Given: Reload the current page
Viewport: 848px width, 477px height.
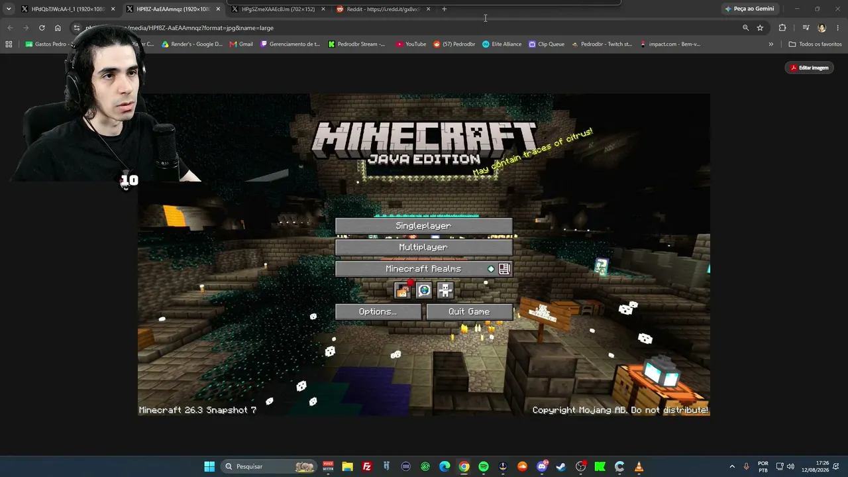Looking at the screenshot, I should [x=42, y=28].
